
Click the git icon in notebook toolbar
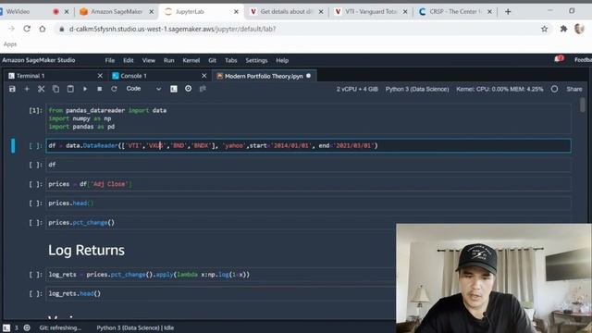(x=203, y=89)
